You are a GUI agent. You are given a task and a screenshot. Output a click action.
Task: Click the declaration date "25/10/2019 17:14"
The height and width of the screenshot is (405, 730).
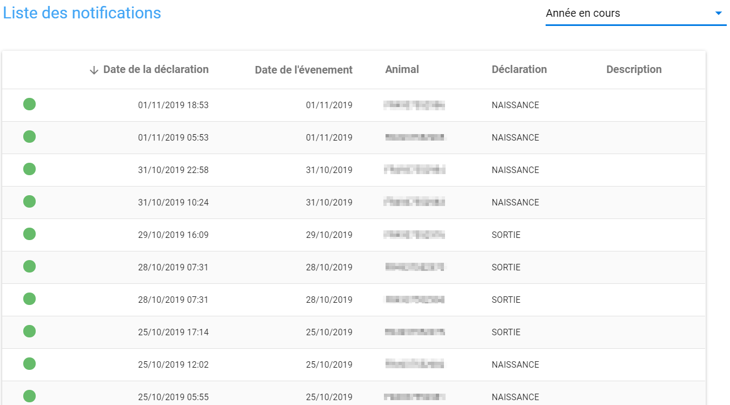174,333
